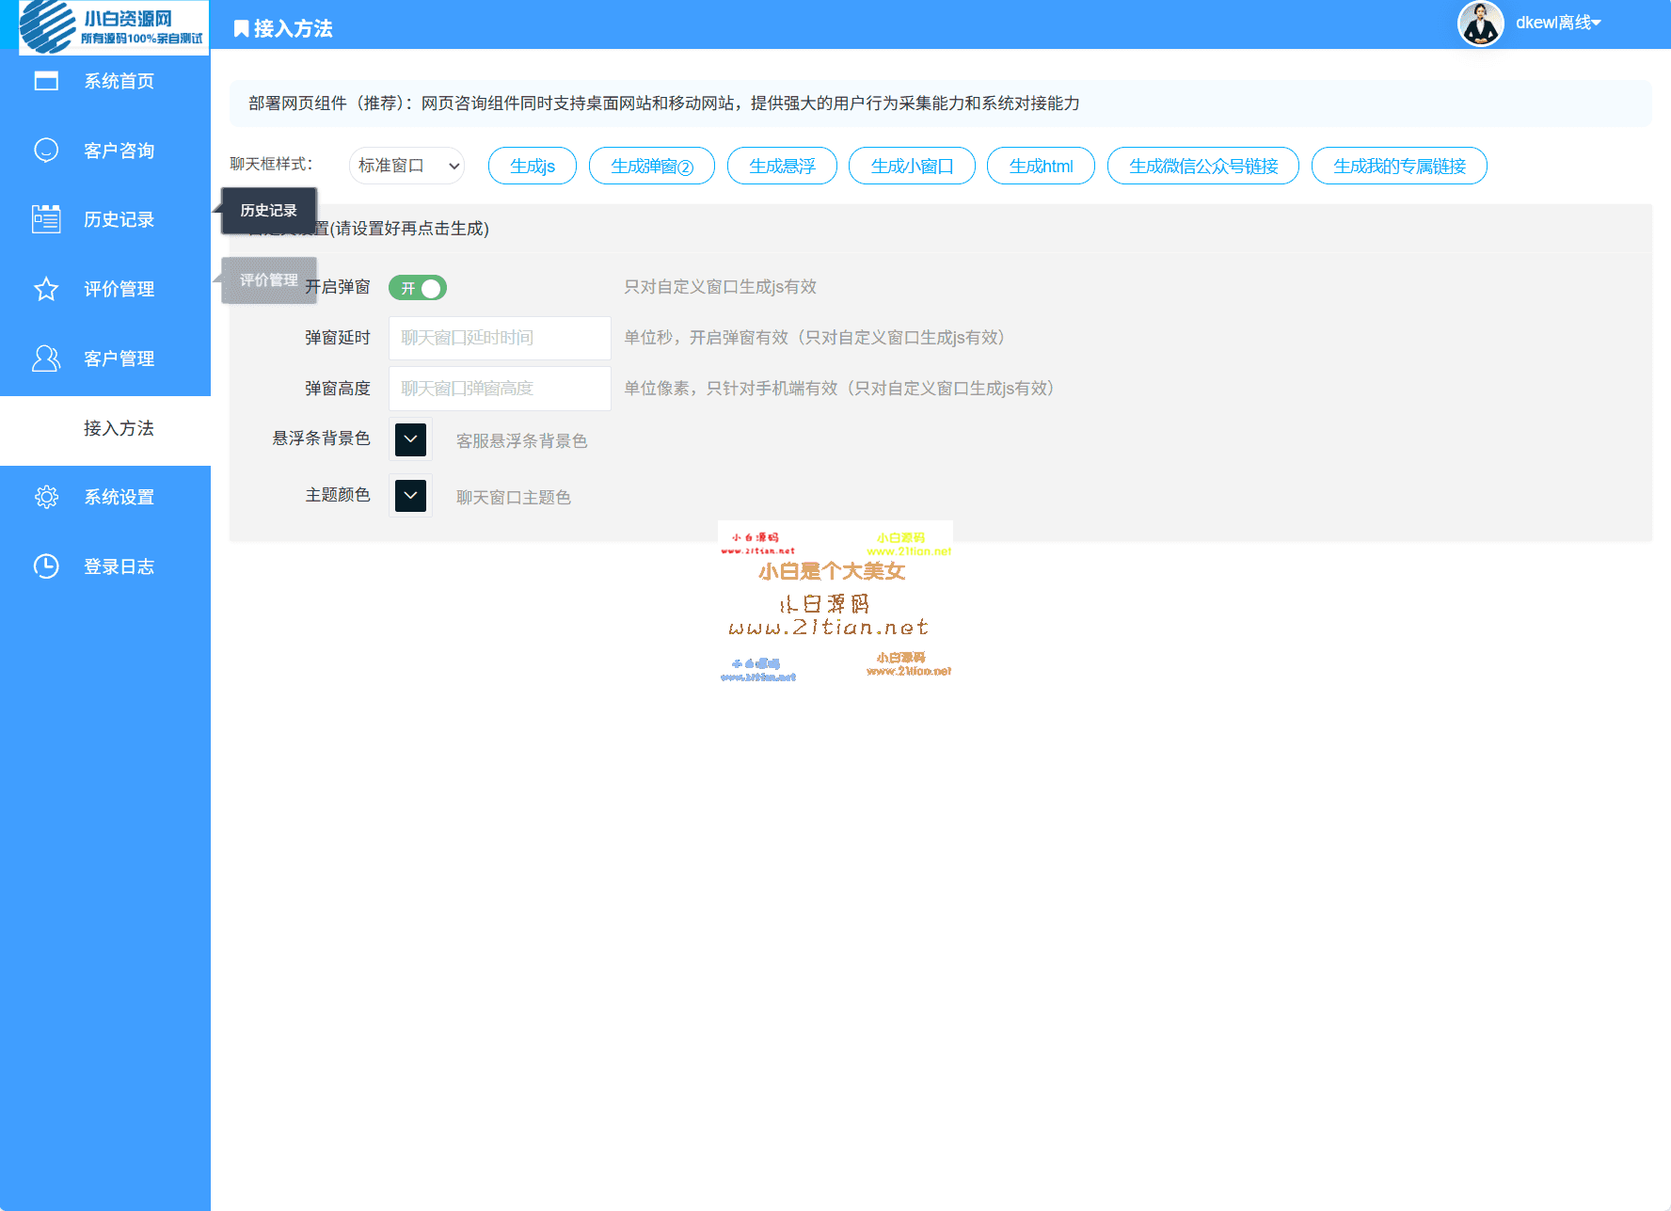The height and width of the screenshot is (1211, 1671).
Task: Click the 历史记录 history icon
Action: [x=46, y=218]
